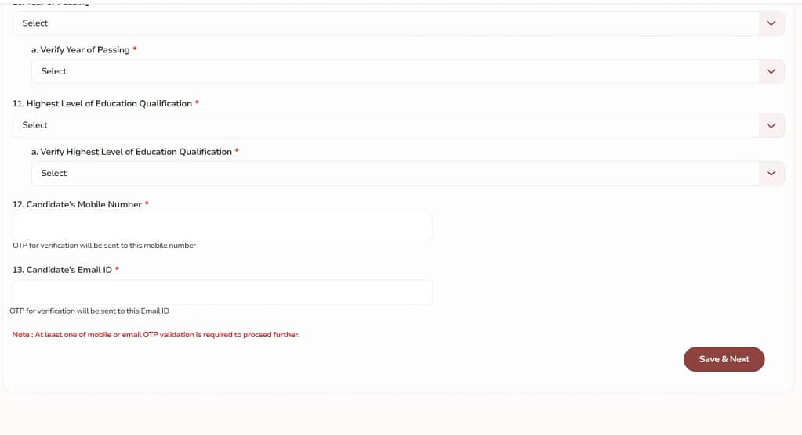Image resolution: width=802 pixels, height=435 pixels.
Task: Click the 'a. Verify Year of Passing' label
Action: (80, 50)
